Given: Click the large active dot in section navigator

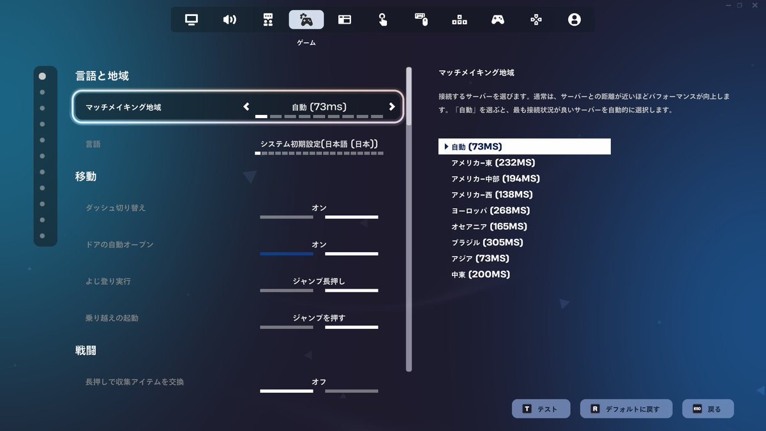Looking at the screenshot, I should click(42, 76).
